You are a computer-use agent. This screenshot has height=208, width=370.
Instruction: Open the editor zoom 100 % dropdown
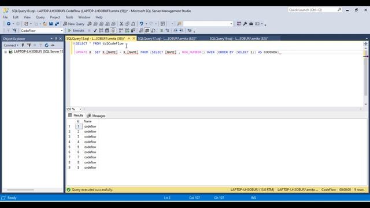[80, 109]
